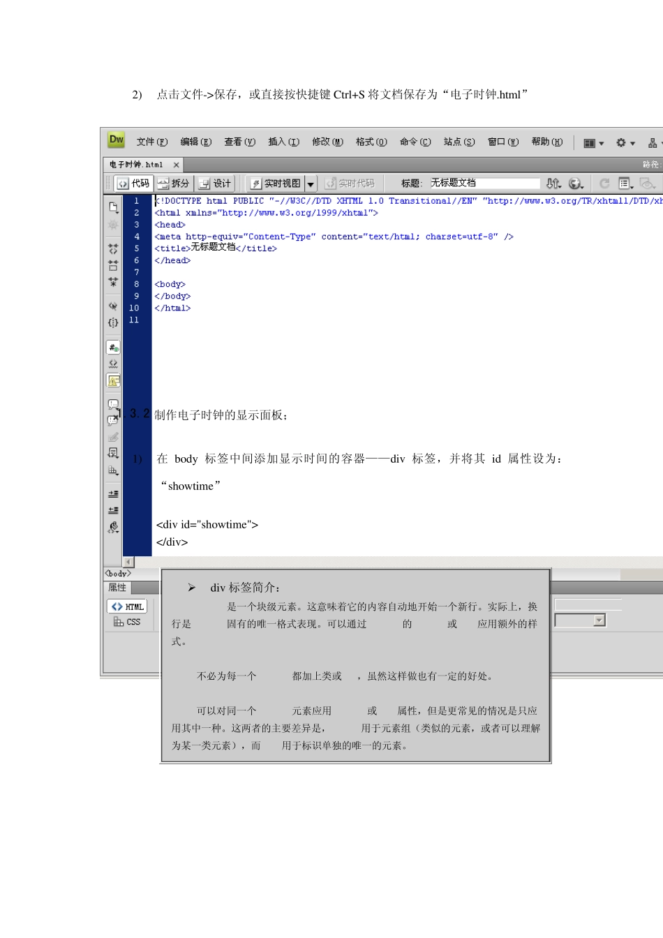Toggle line numbers icon
Image resolution: width=663 pixels, height=938 pixels.
click(113, 347)
